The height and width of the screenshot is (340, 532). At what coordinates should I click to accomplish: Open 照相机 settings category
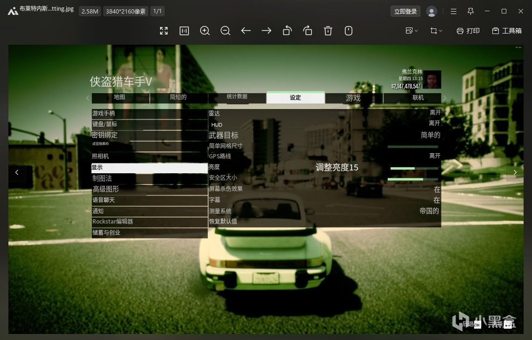(150, 156)
